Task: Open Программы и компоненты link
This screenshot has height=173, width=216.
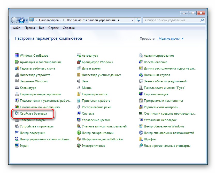Action: 163,100
